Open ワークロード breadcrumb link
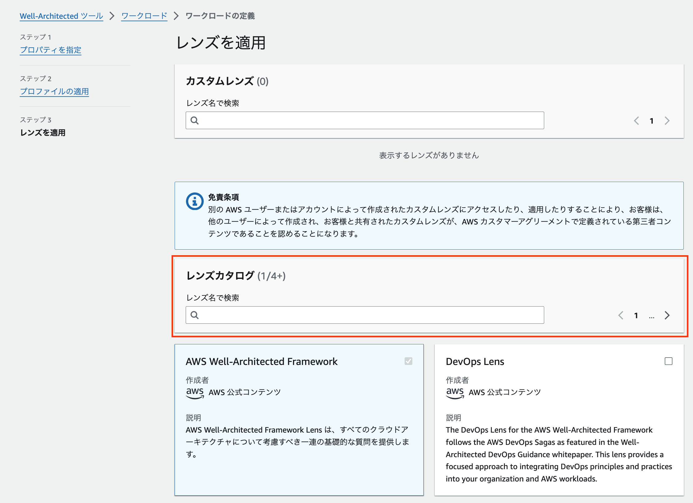 pyautogui.click(x=144, y=16)
